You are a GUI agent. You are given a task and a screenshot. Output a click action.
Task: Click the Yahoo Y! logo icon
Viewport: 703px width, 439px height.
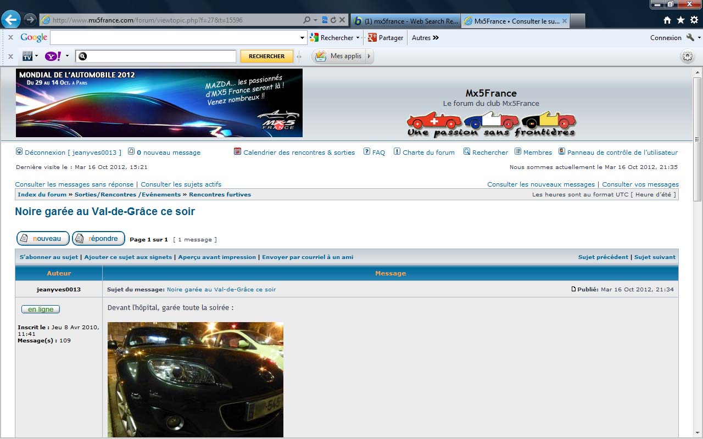[53, 56]
